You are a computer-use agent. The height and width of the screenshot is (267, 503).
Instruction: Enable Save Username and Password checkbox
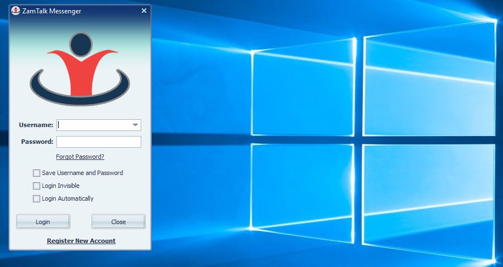click(x=37, y=173)
